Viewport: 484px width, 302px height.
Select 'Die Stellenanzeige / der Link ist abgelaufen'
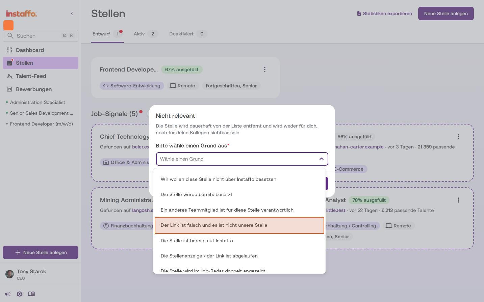239,256
